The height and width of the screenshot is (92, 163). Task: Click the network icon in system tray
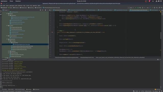coord(156,1)
